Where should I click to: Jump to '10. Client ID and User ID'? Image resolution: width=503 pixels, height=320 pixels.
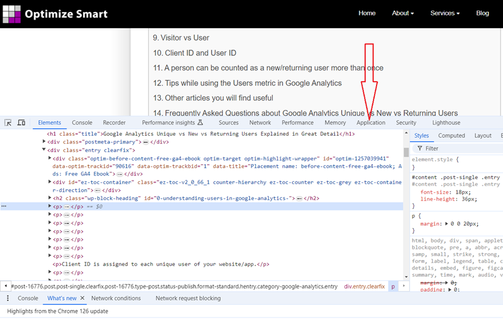194,53
